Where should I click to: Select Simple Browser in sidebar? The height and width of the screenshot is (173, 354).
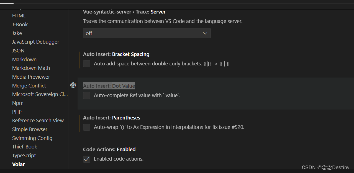30,129
